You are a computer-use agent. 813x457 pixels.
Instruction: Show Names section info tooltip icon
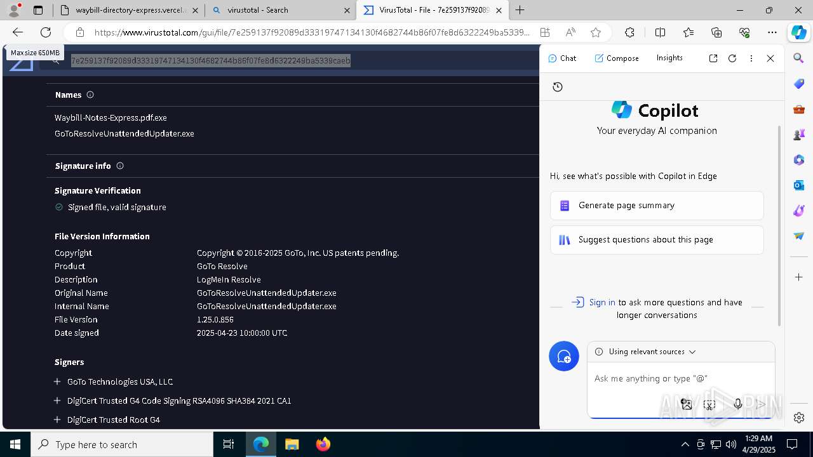[x=90, y=95]
